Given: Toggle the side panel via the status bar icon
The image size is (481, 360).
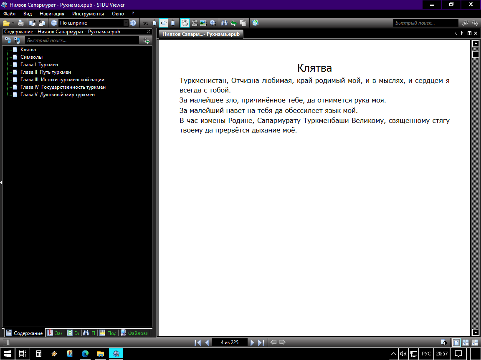Looking at the screenshot, I should (6, 342).
